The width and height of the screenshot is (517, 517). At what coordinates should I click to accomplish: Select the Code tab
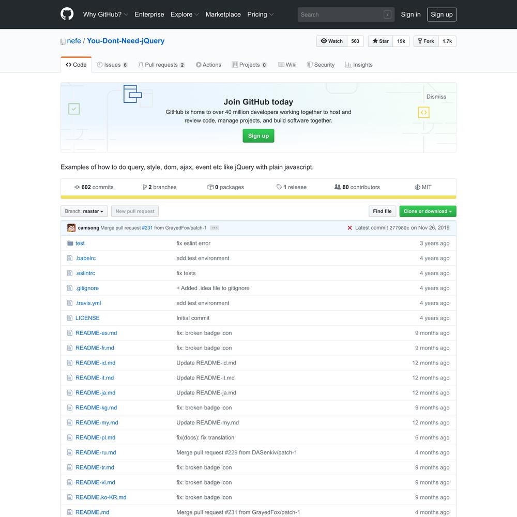tap(76, 65)
